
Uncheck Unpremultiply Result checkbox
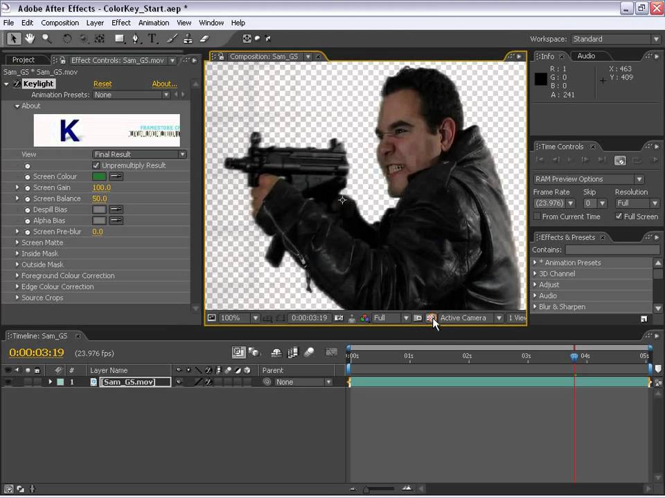tap(96, 166)
